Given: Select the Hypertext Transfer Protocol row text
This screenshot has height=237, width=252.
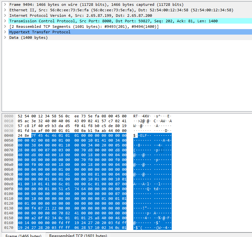Looking at the screenshot, I should pos(39,32).
